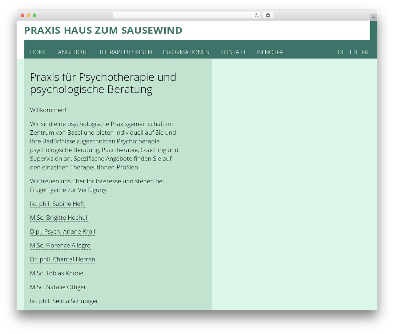Open a new tab with plus icon
Image resolution: width=394 pixels, height=334 pixels.
point(373,18)
